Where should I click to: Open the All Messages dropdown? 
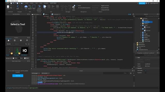(36, 73)
